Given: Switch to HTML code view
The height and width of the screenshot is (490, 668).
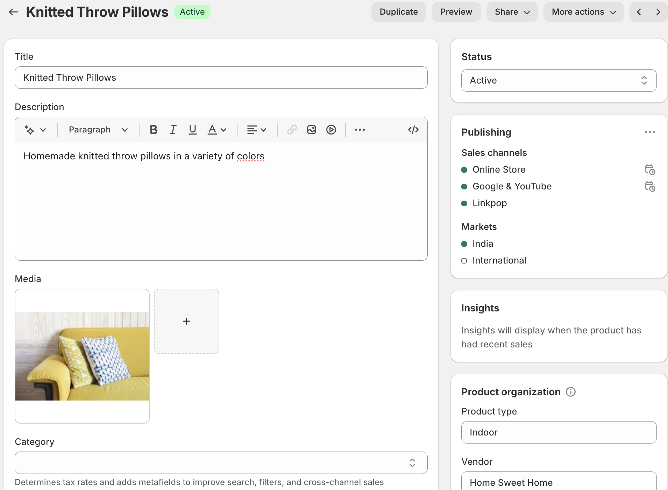Looking at the screenshot, I should (x=413, y=130).
